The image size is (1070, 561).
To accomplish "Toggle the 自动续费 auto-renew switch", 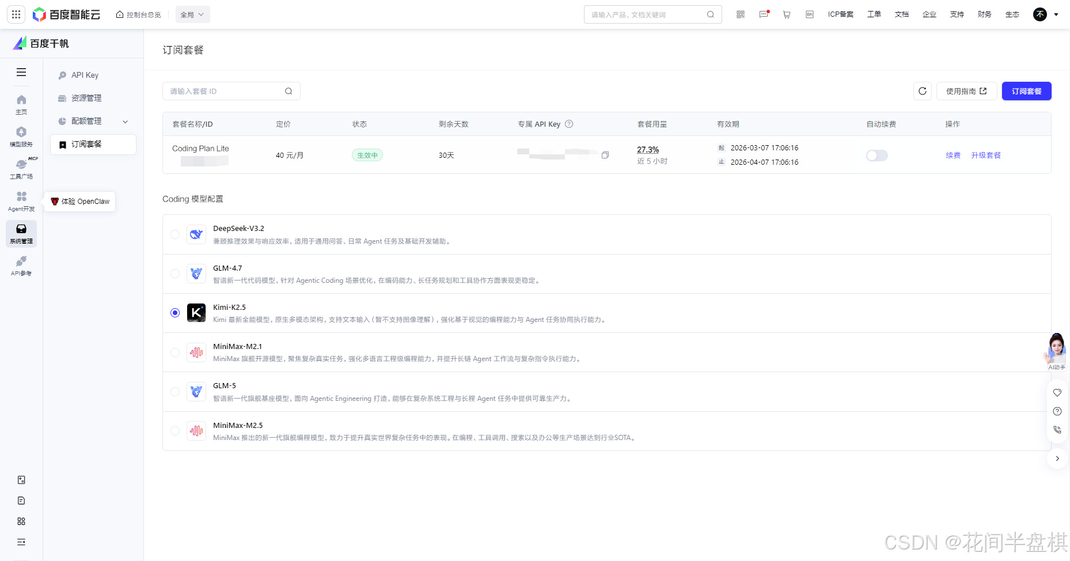I will tap(877, 156).
